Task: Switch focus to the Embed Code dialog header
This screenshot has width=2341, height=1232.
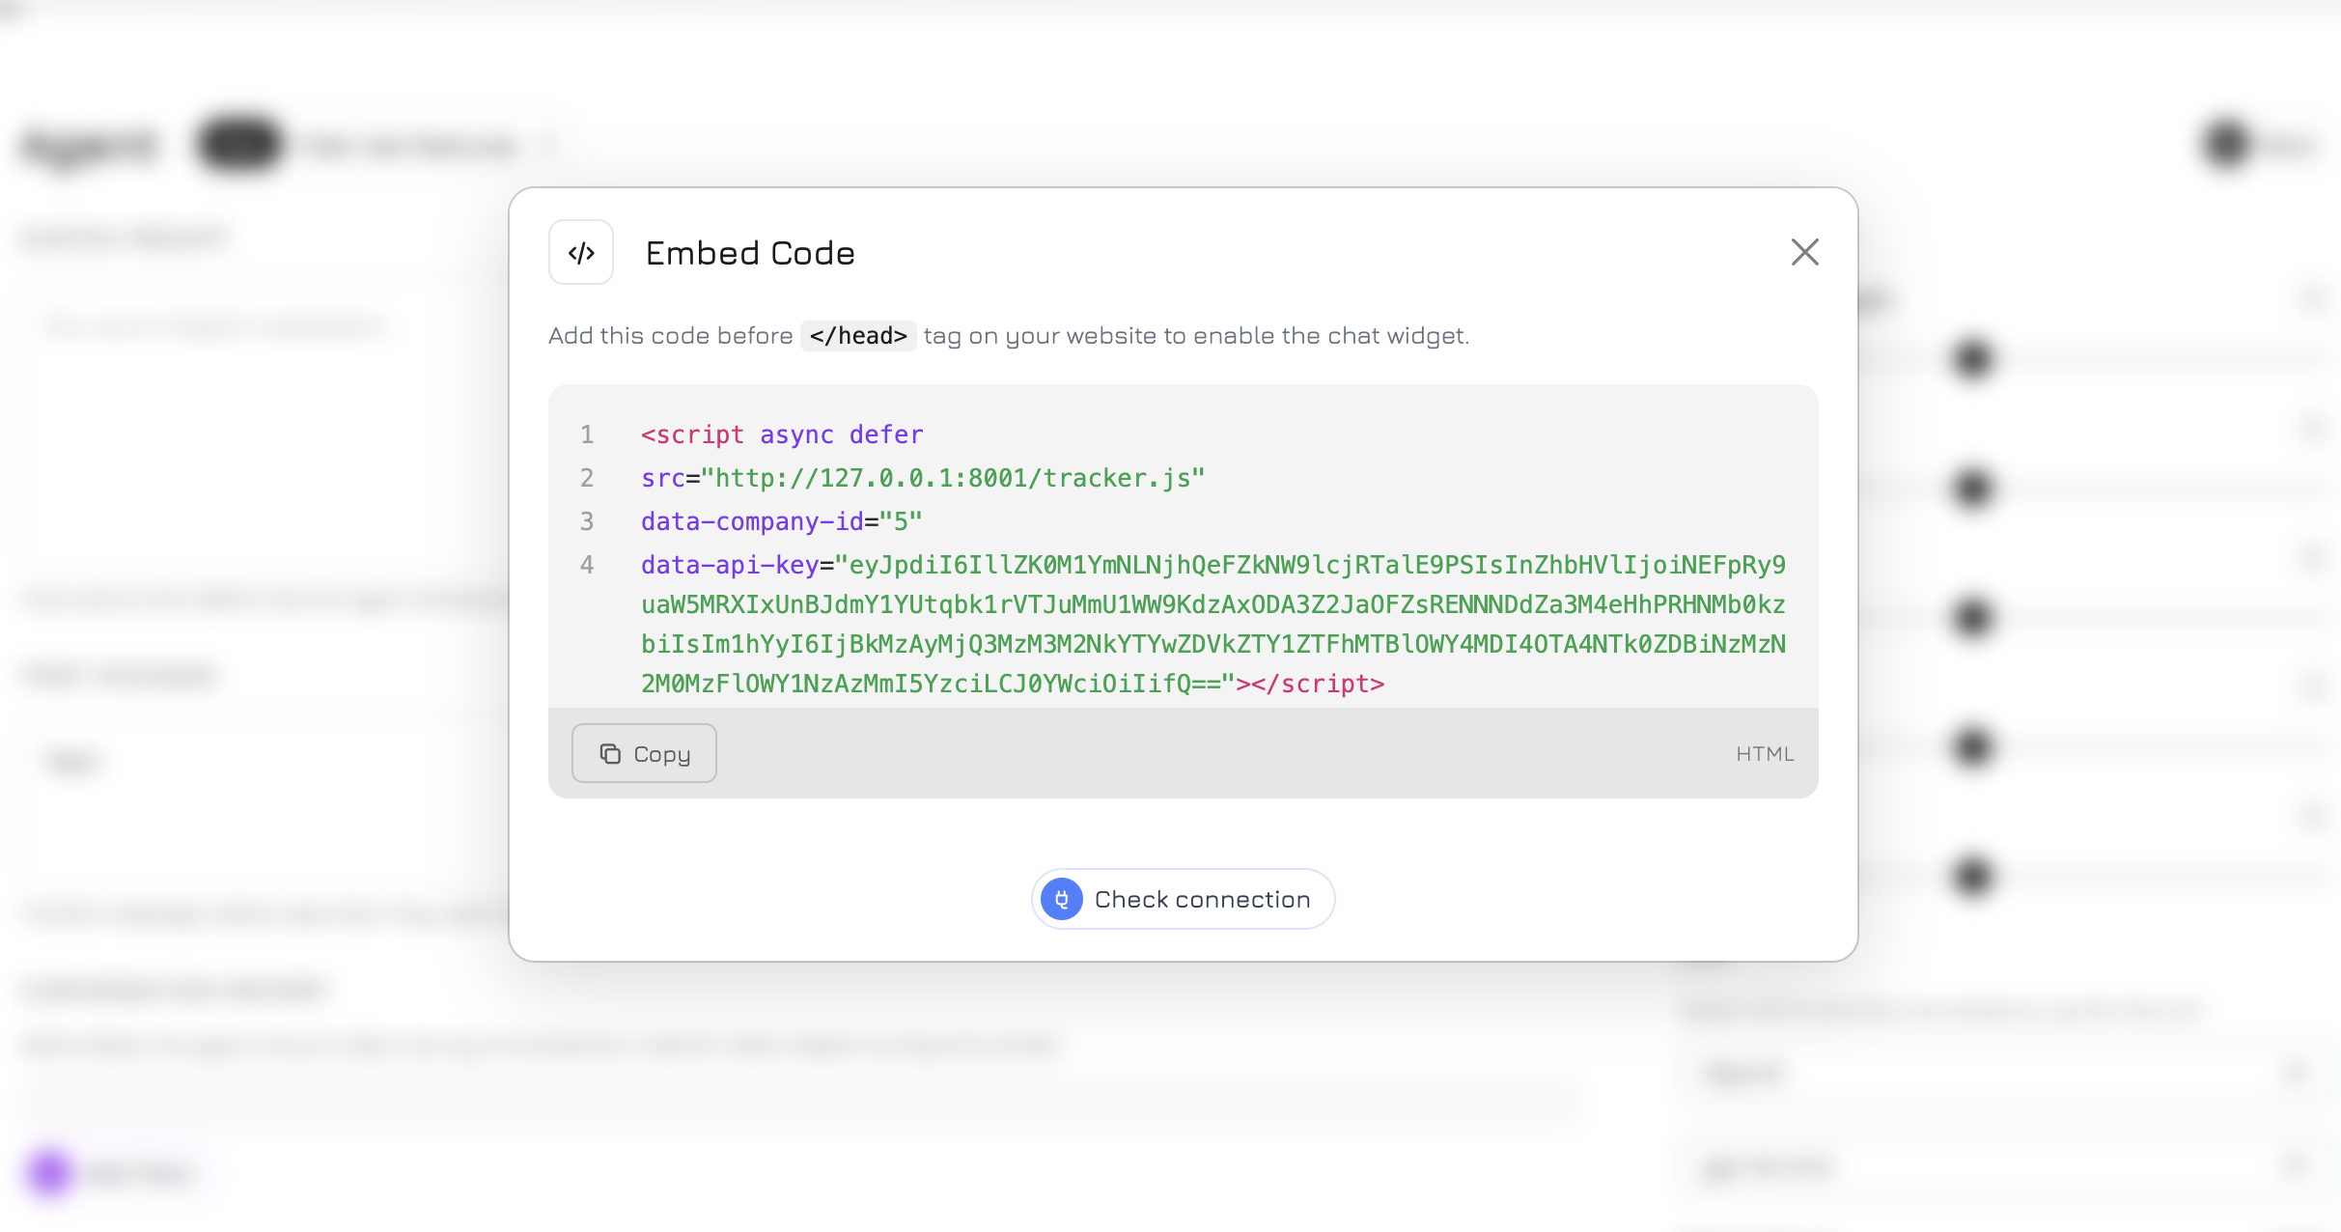Action: click(751, 252)
